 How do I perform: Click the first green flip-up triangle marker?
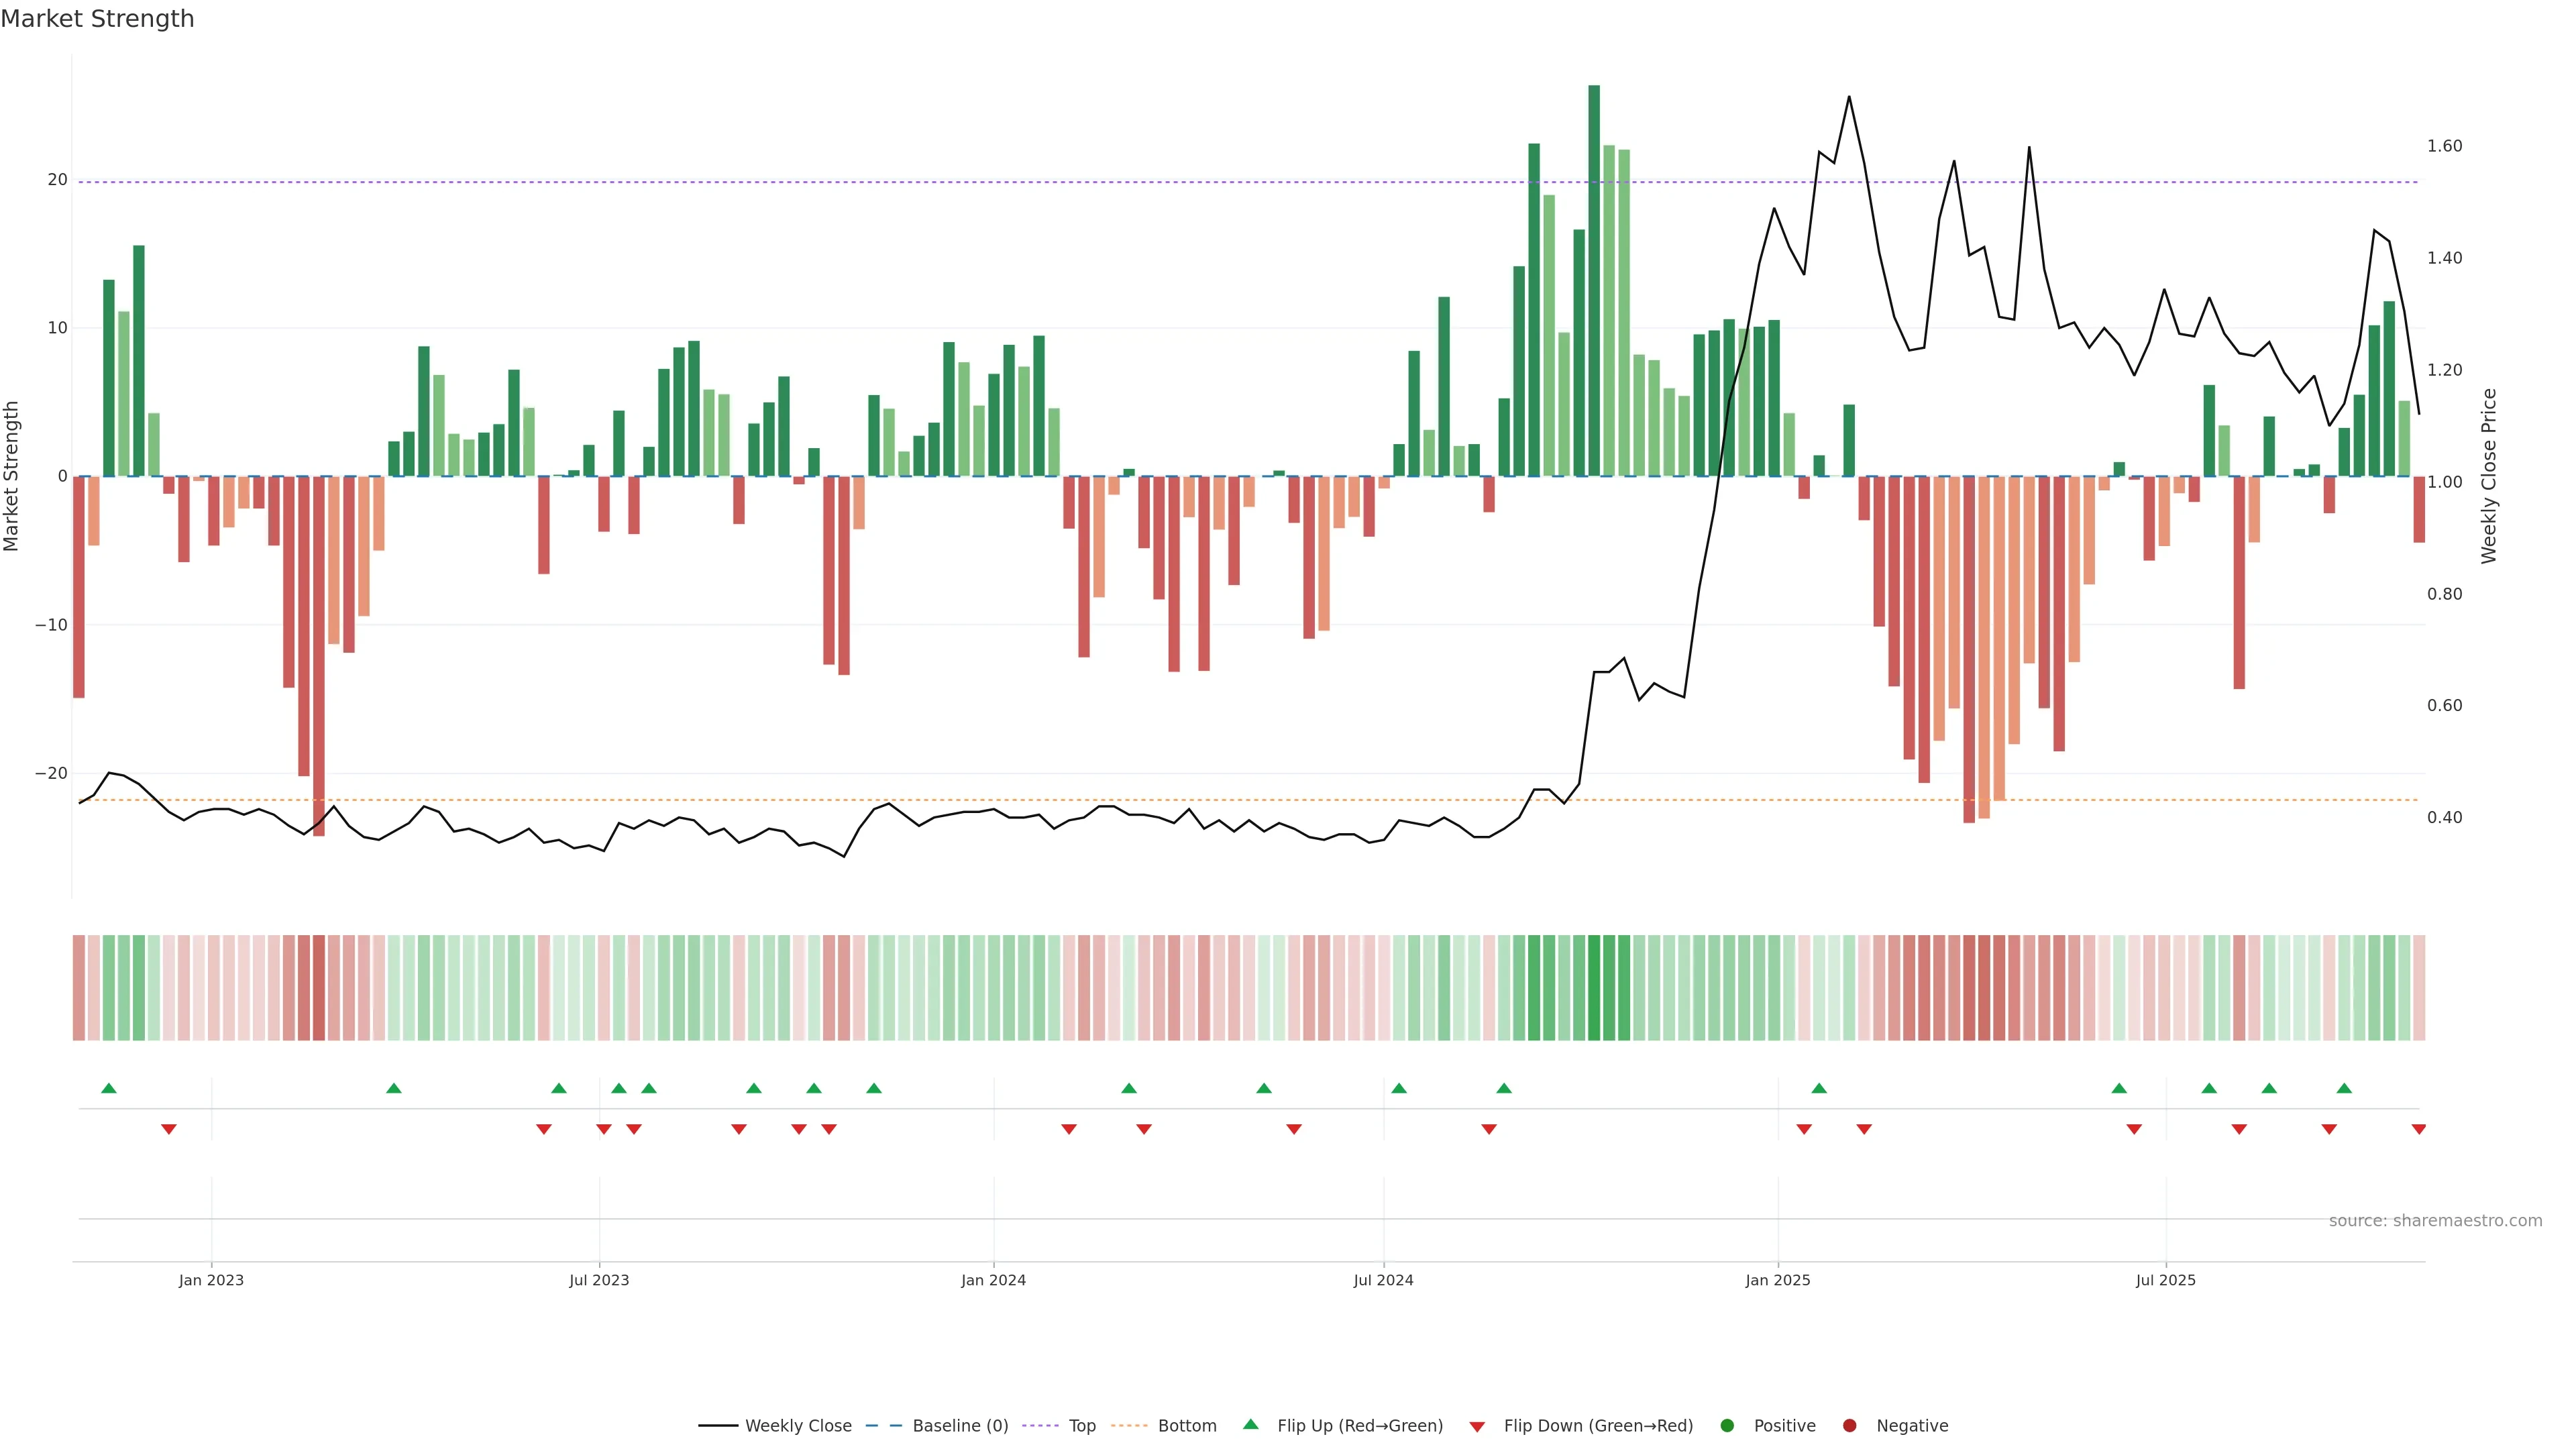109,1088
